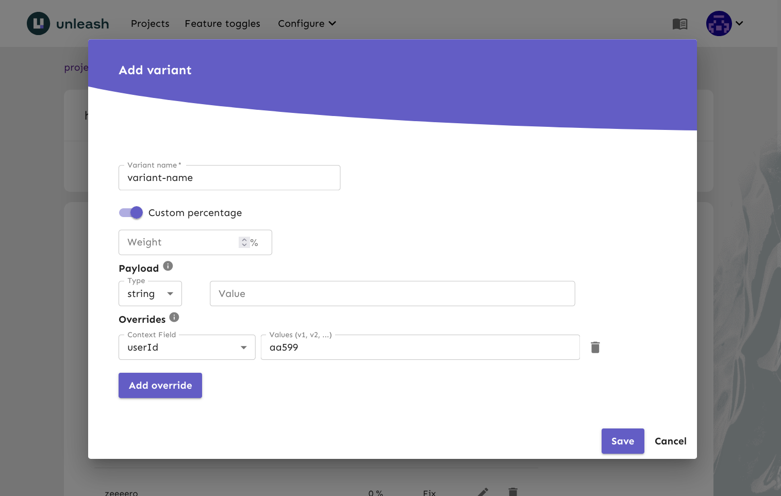Toggle the Custom percentage switch
The height and width of the screenshot is (496, 781).
pos(131,213)
